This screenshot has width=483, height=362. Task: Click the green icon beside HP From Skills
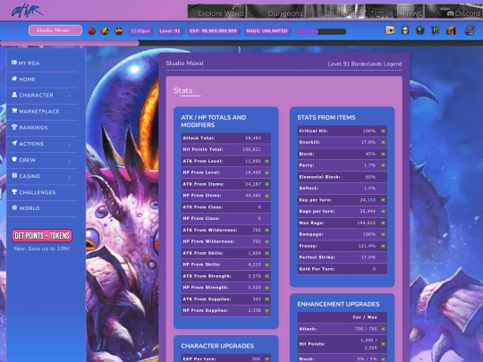click(267, 265)
